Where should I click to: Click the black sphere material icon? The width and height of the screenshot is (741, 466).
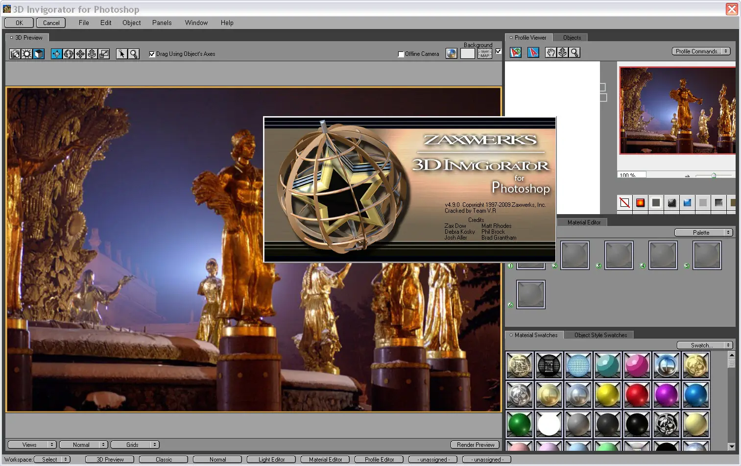[x=671, y=203]
